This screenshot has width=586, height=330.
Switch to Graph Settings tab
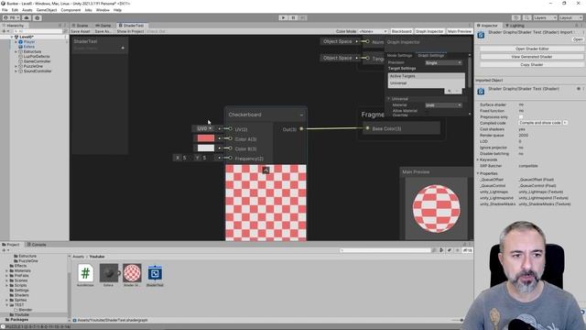[x=431, y=55]
